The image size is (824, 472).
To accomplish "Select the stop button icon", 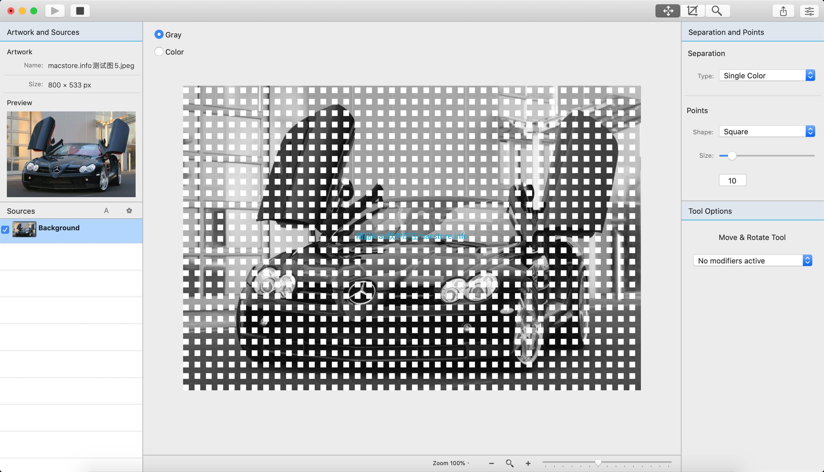I will [x=79, y=10].
